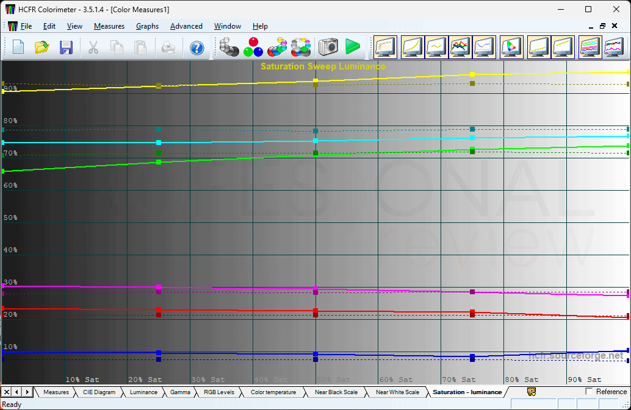Screen dimensions: 631x410
Task: Click the camera icon in the toolbar
Action: pyautogui.click(x=328, y=47)
